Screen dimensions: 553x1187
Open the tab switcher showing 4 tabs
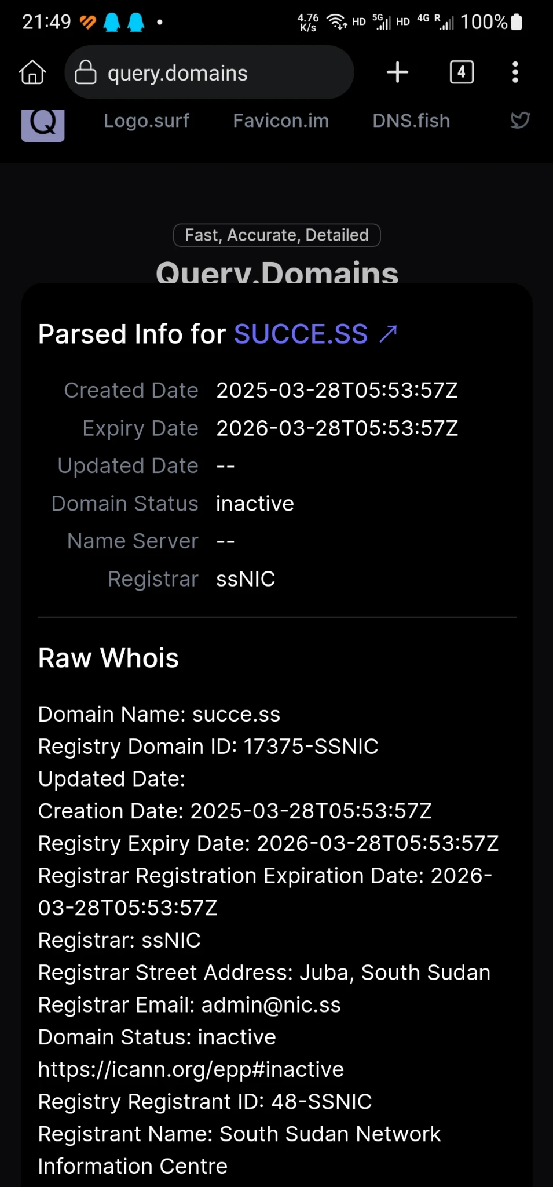462,72
